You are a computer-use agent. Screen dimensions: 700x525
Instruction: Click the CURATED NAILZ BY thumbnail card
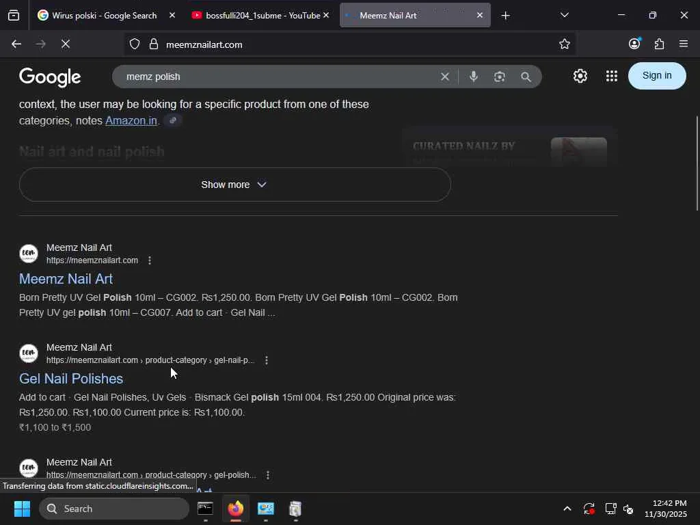tap(510, 148)
